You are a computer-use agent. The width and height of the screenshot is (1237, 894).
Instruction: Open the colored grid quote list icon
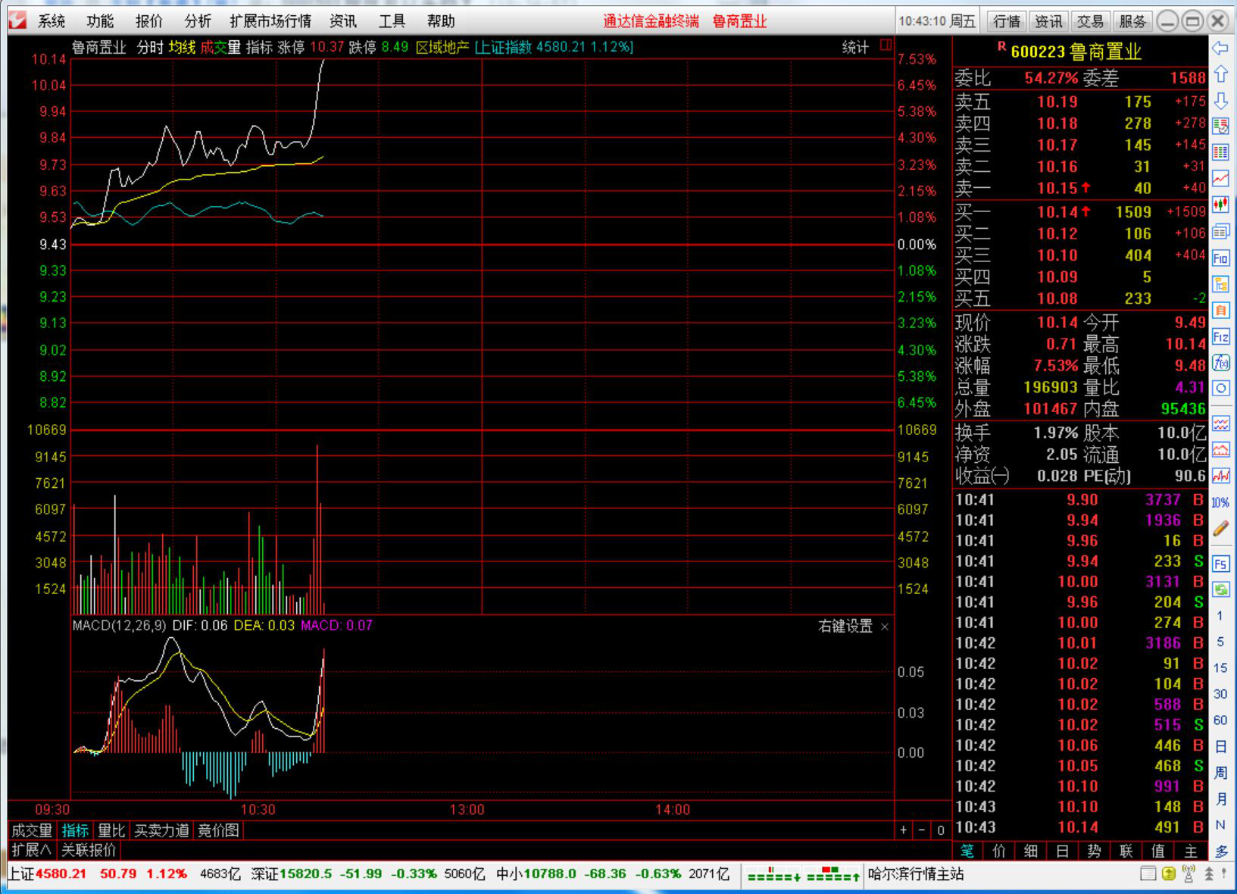1220,152
